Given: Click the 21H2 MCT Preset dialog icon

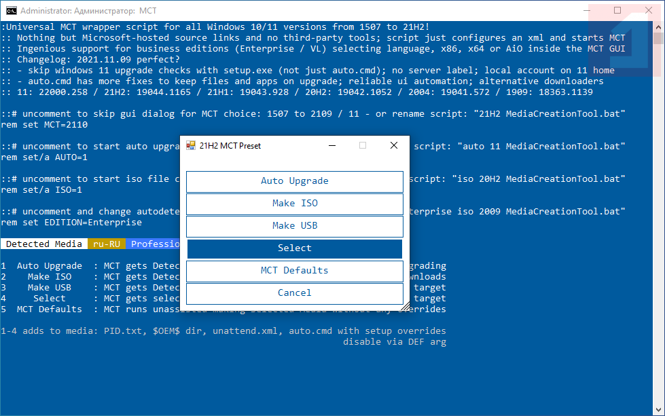Looking at the screenshot, I should (x=191, y=146).
